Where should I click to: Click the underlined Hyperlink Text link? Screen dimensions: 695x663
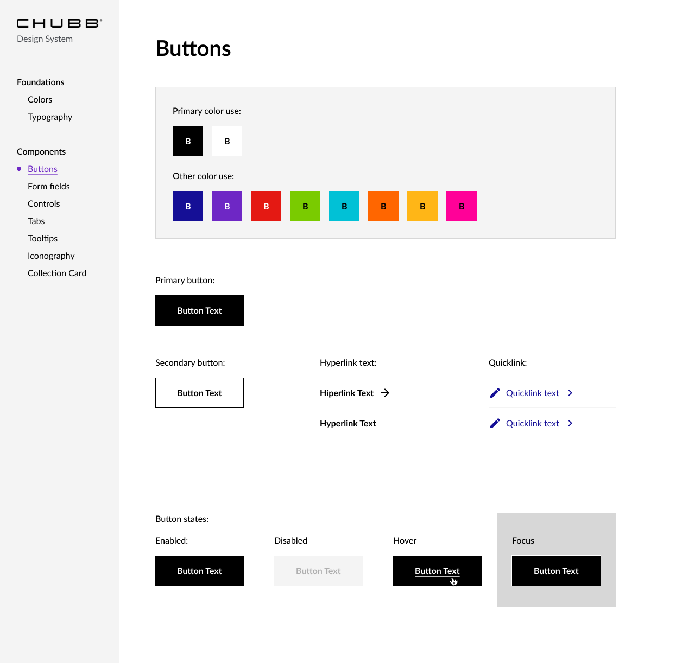(347, 423)
